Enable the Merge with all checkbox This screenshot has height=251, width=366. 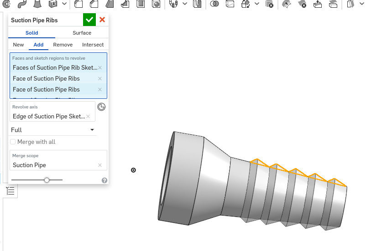point(13,142)
